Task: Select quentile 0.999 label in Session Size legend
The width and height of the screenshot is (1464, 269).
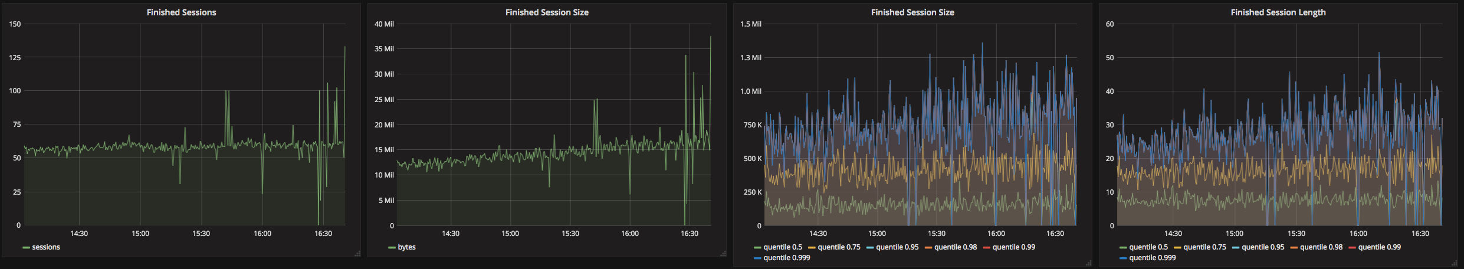Action: coord(786,258)
